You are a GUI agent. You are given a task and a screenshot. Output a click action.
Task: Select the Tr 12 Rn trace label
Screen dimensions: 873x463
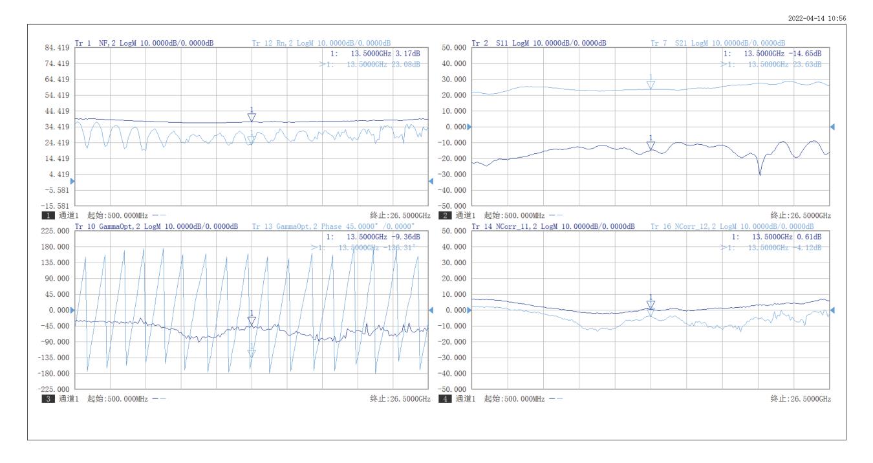(321, 43)
